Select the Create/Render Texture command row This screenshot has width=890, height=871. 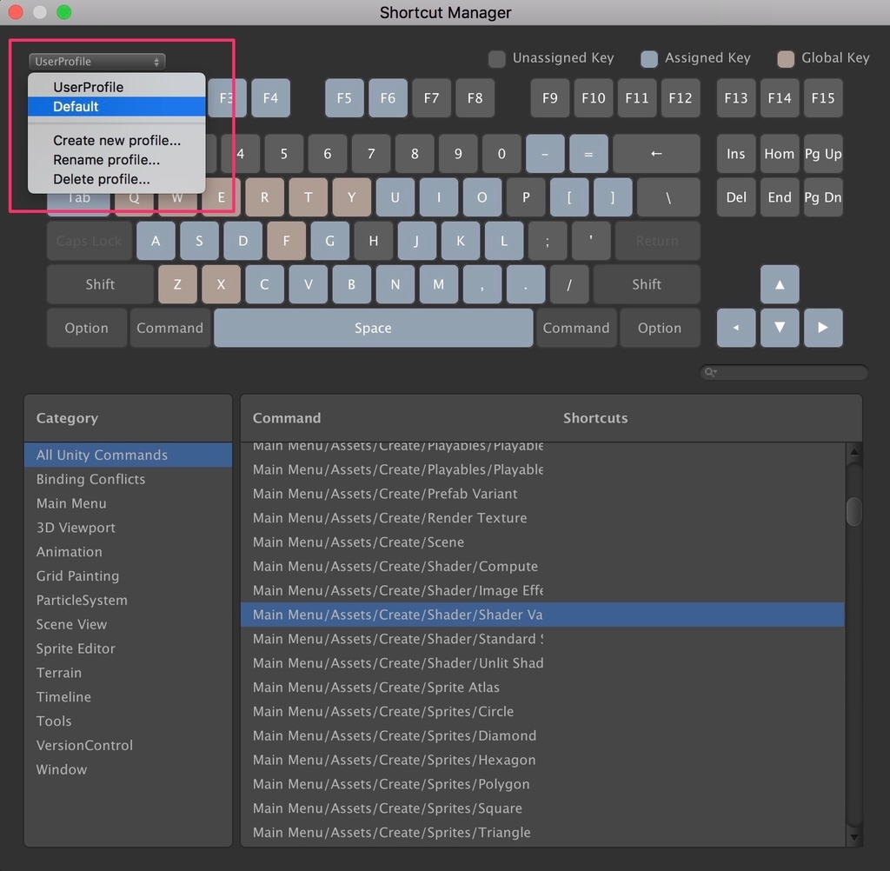click(542, 518)
